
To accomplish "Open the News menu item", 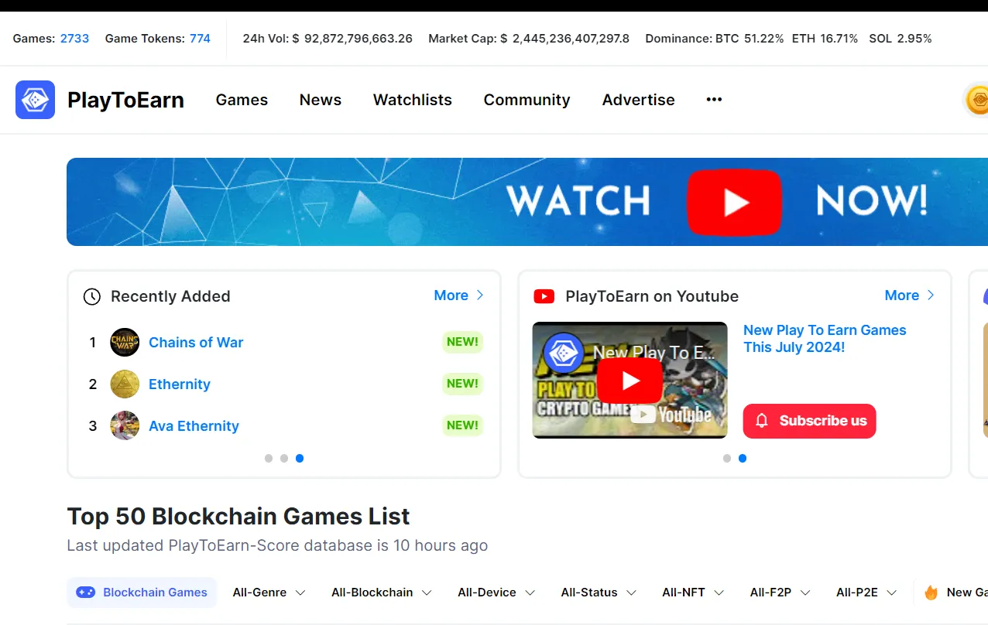I will [320, 100].
